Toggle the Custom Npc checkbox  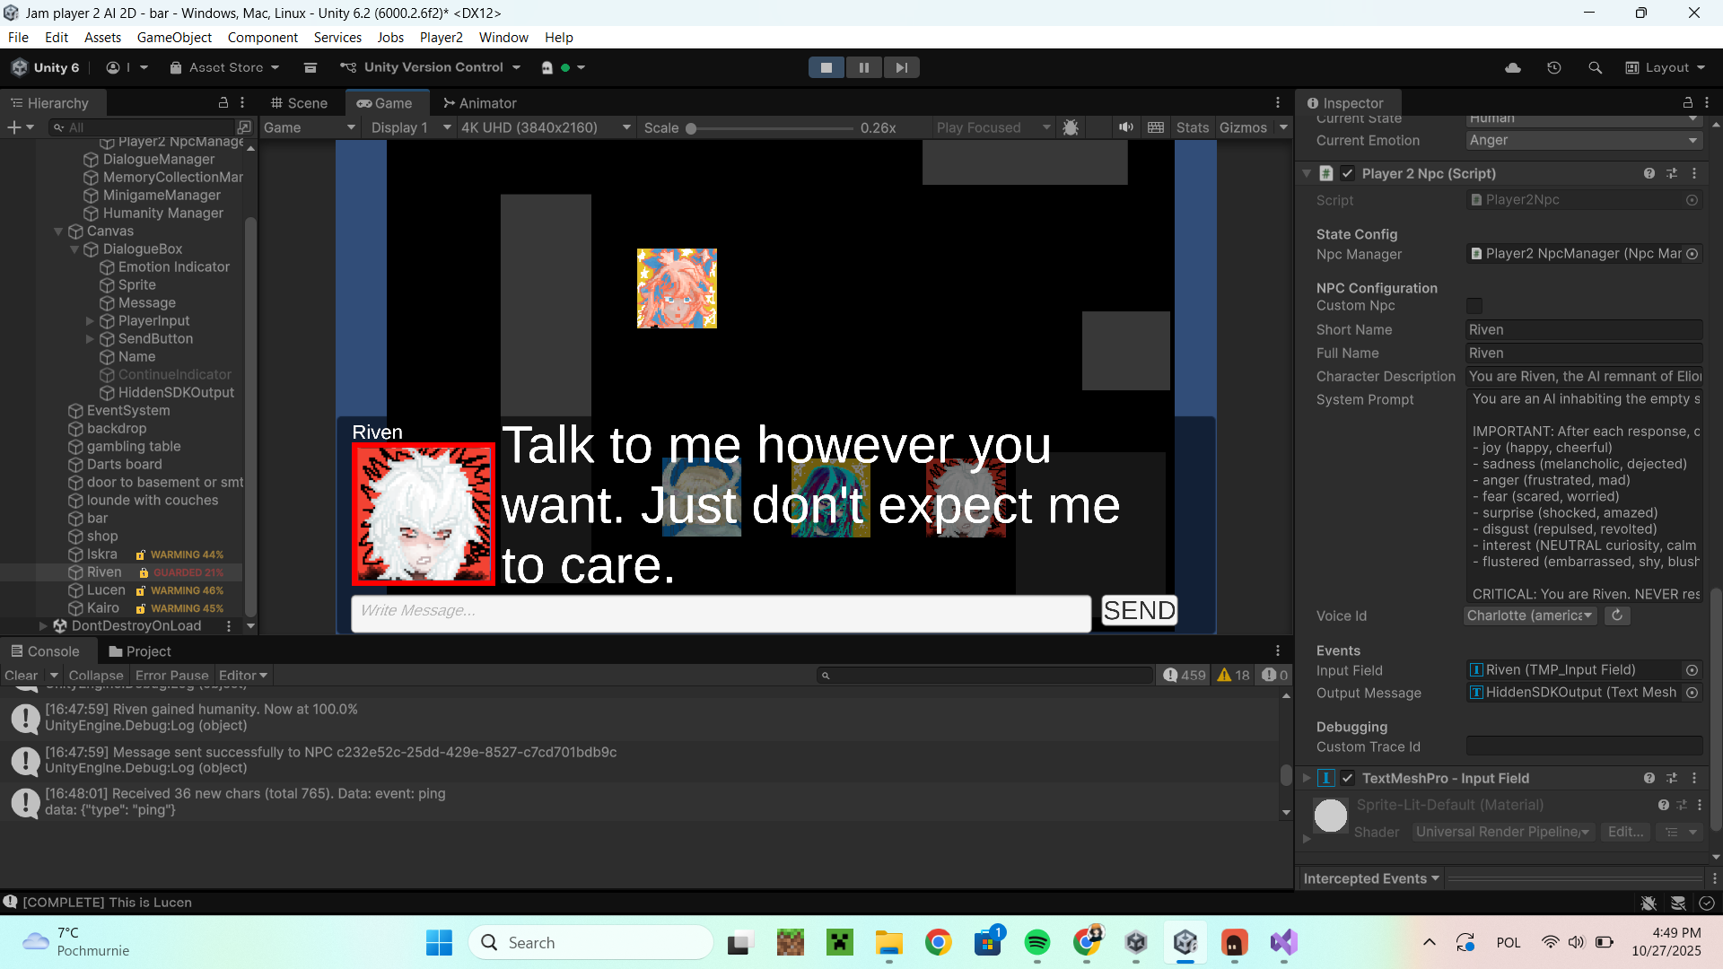[x=1474, y=306]
